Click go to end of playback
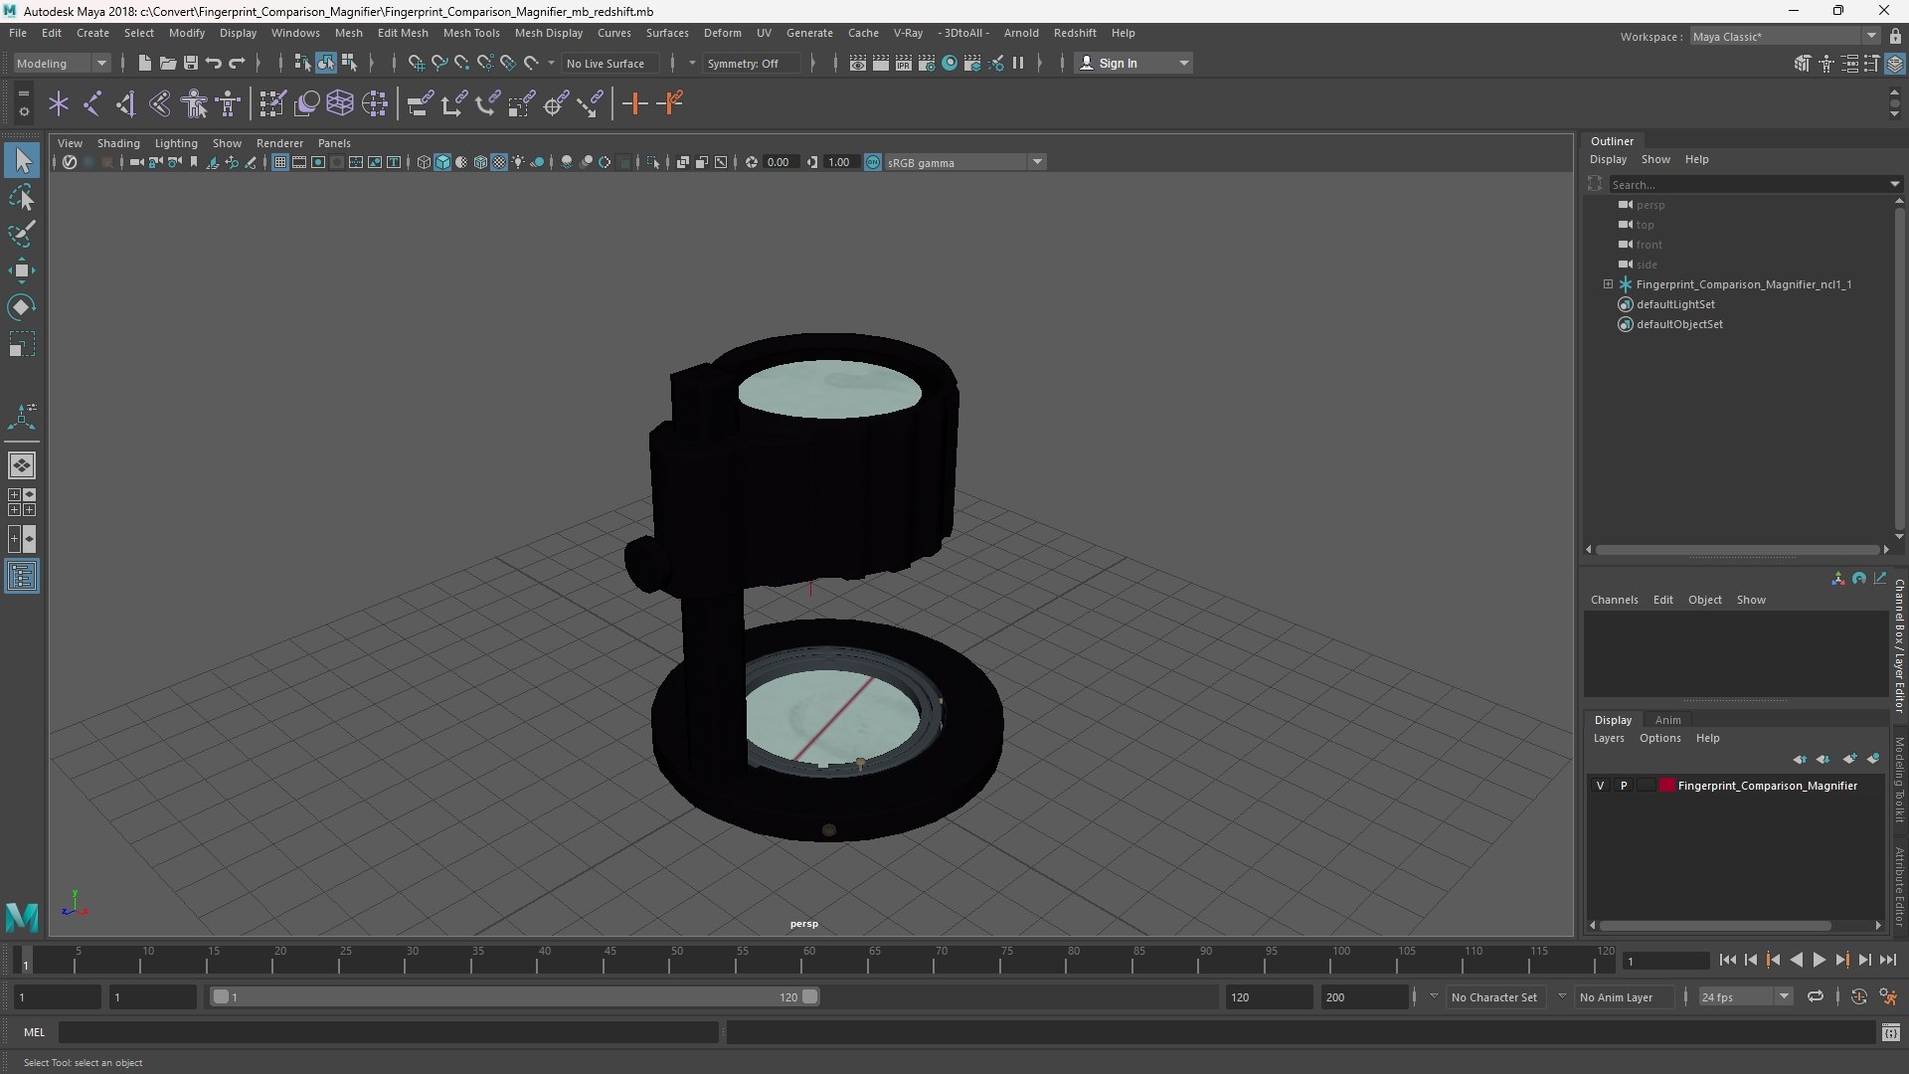This screenshot has width=1909, height=1074. pos(1887,960)
